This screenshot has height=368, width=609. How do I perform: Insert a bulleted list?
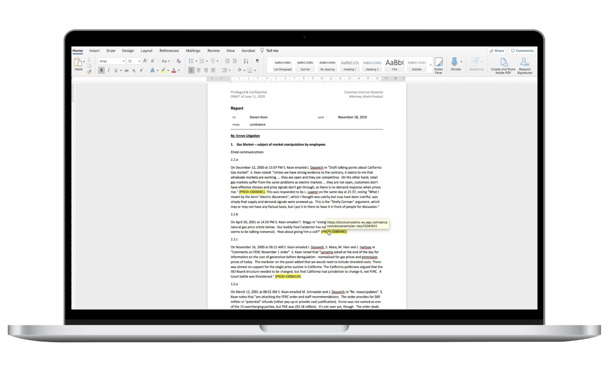tap(191, 61)
